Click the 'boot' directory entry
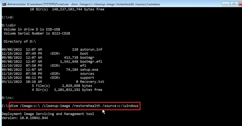The width and height of the screenshot is (242, 126). 84,54
